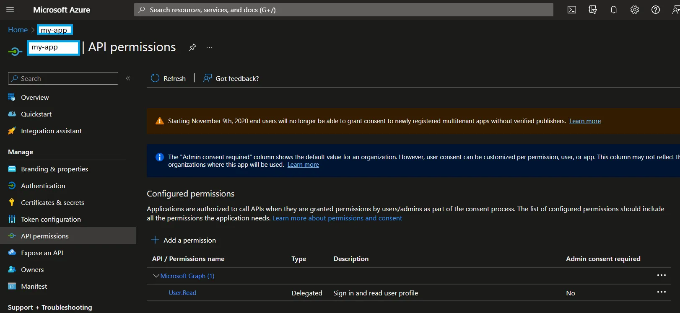Click the Refresh icon button
This screenshot has height=313, width=680.
tap(155, 78)
